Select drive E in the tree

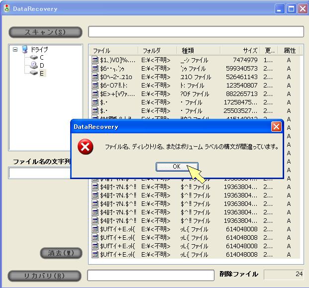tap(42, 73)
